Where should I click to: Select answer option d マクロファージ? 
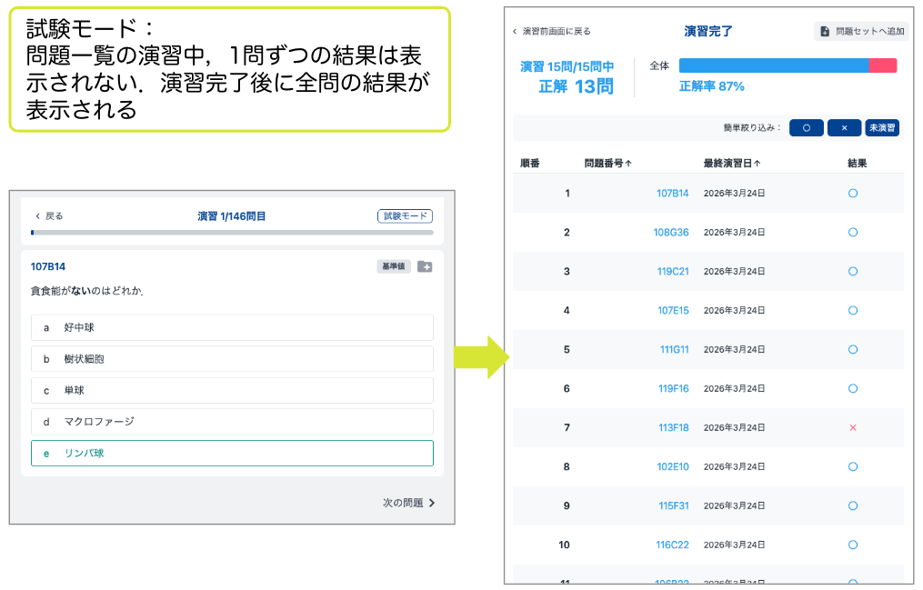click(232, 422)
